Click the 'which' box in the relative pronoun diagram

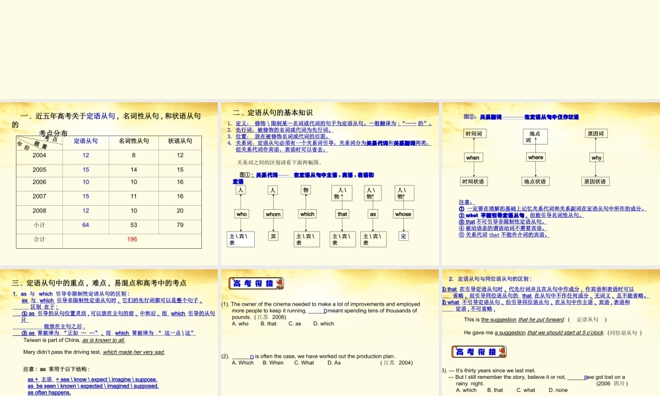[308, 214]
